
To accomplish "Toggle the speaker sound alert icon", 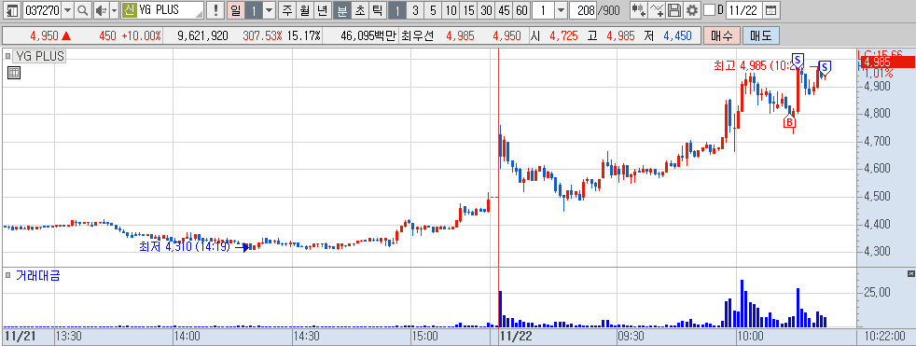I will pos(101,10).
